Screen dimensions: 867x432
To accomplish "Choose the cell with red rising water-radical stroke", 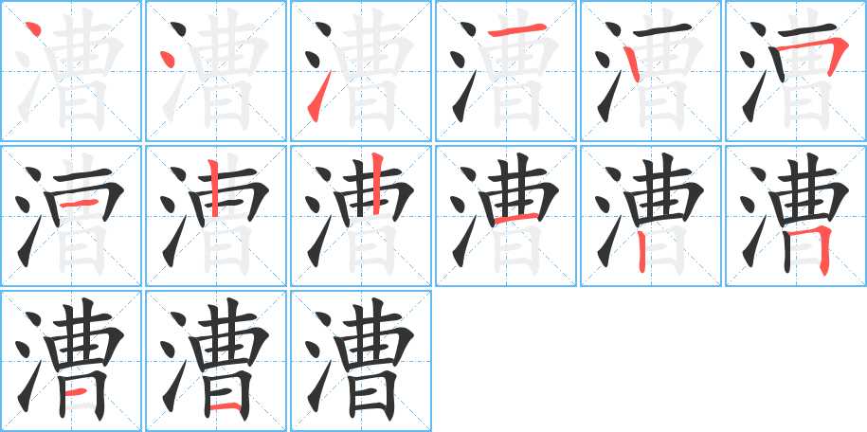I will (x=361, y=71).
